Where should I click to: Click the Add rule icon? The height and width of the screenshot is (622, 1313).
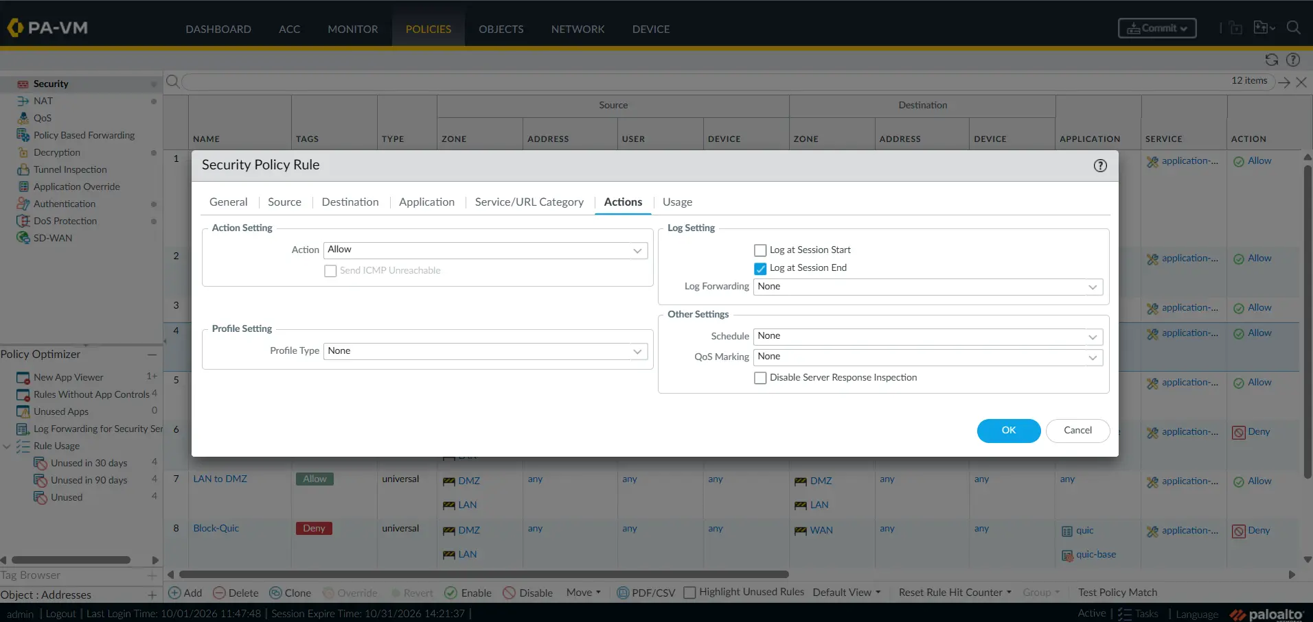[x=174, y=593]
